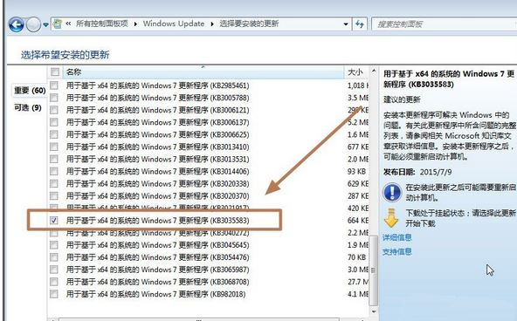Open the recent pages dropdown next to Forward
The height and width of the screenshot is (321, 517).
click(x=45, y=24)
